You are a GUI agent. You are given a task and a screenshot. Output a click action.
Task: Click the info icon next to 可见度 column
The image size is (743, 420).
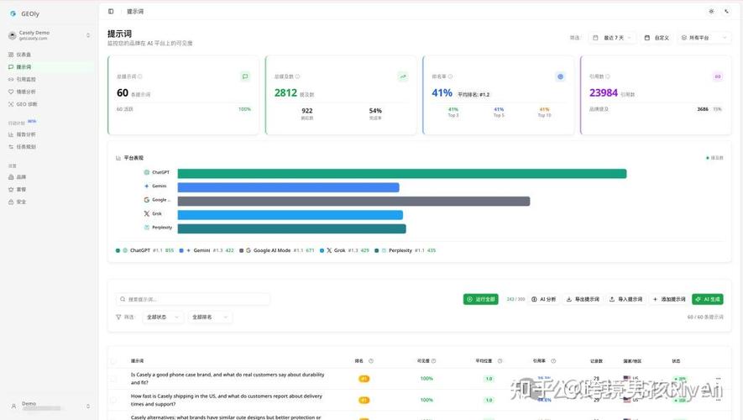click(433, 360)
